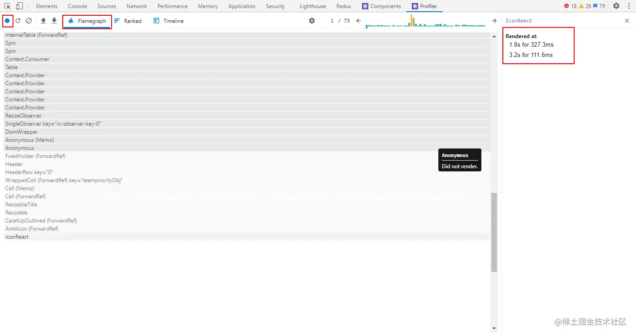
Task: Open the Sources tab
Action: [x=107, y=6]
